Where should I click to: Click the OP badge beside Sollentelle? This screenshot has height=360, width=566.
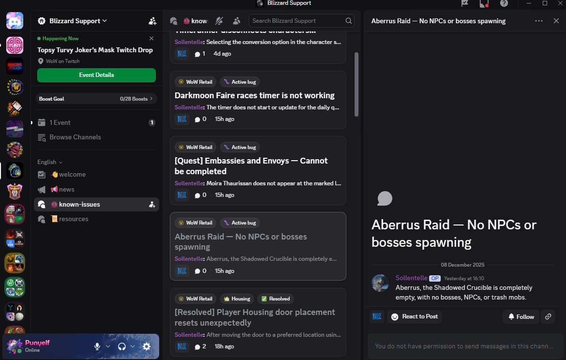click(x=435, y=278)
